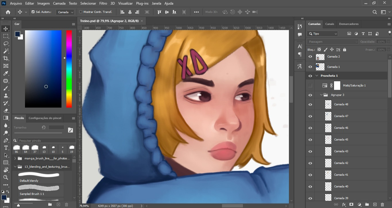Viewport: 392px width, 208px height.
Task: Switch to the Demarcadores tab
Action: [x=349, y=24]
